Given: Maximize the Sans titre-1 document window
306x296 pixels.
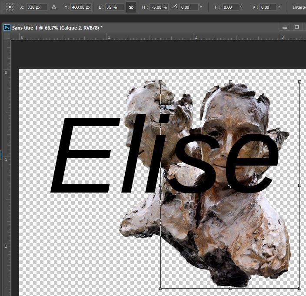Looking at the screenshot, I should 297,27.
